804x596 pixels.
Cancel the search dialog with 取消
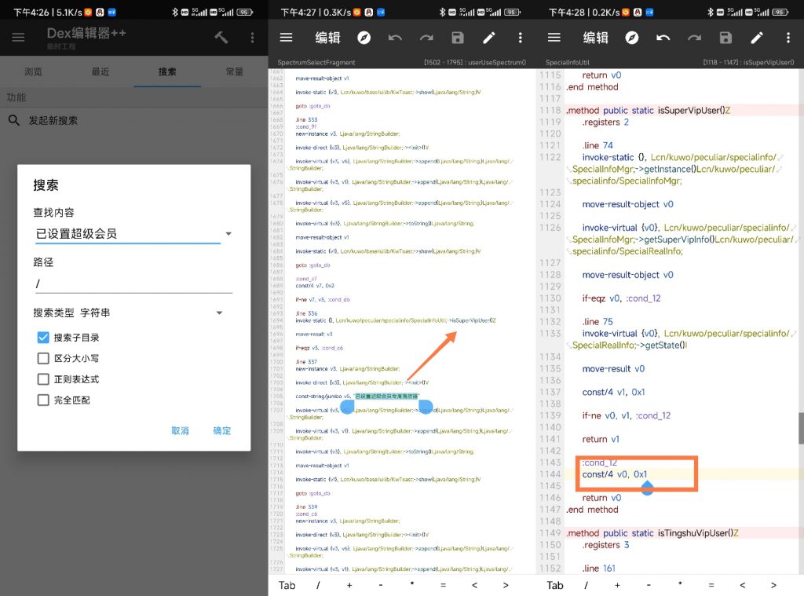180,430
